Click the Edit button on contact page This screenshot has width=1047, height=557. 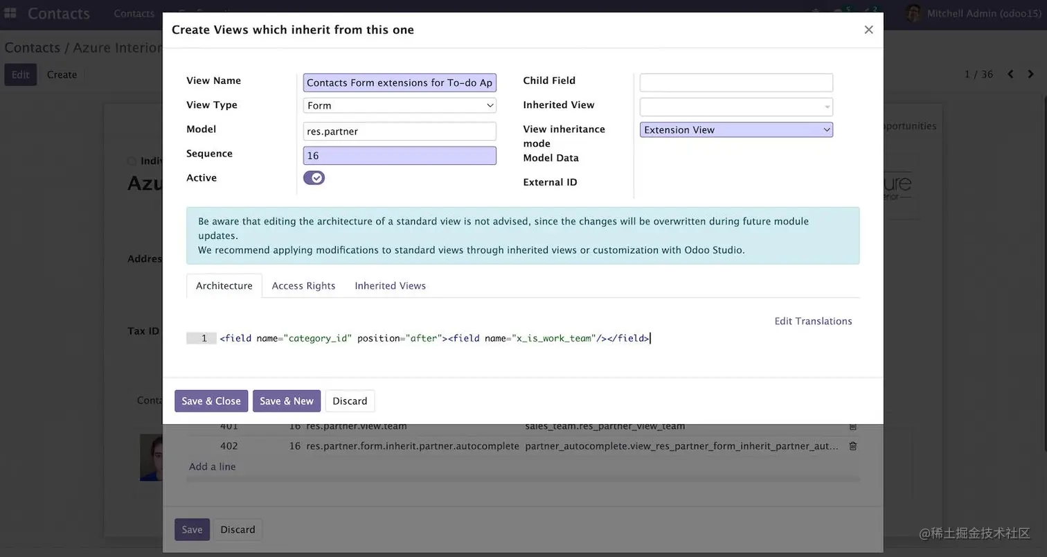pos(20,75)
